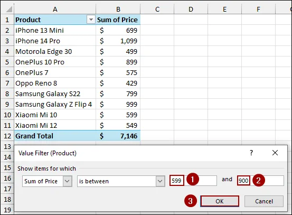Select column B header

(118, 9)
